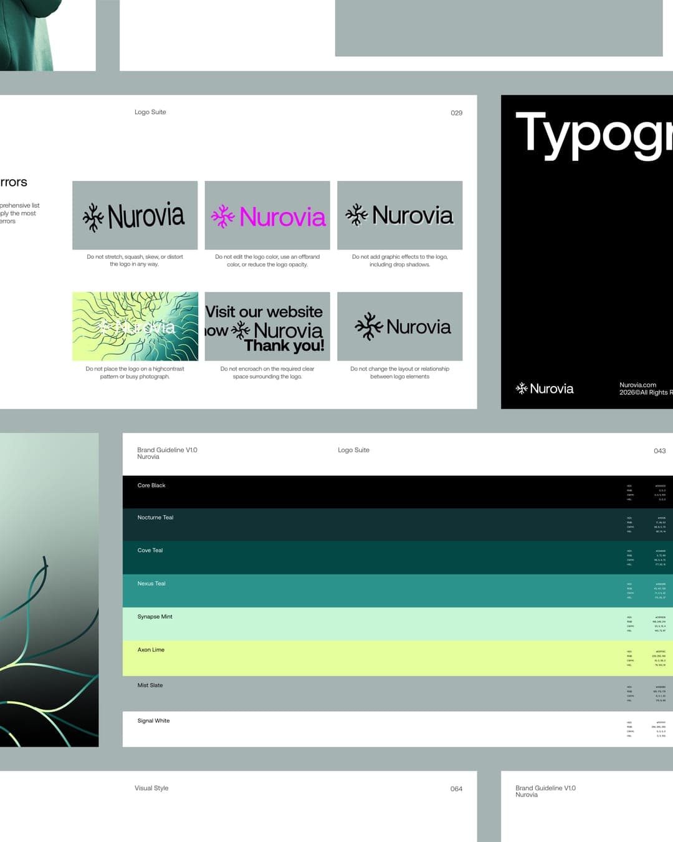Select the stretched Nurovia logo example

135,215
